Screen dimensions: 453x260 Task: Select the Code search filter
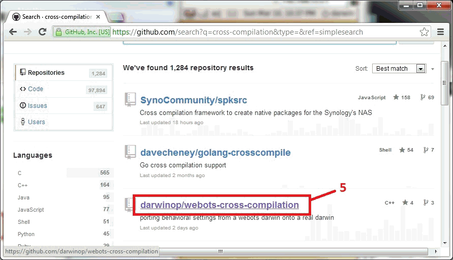(x=35, y=89)
